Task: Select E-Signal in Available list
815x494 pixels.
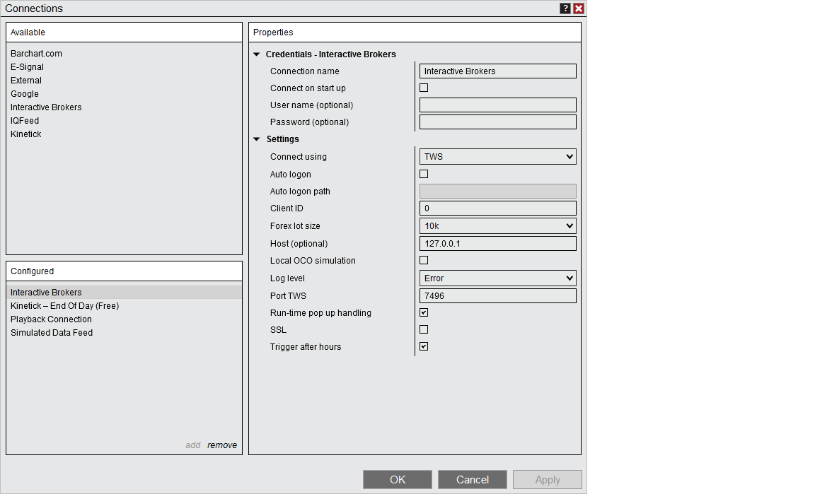Action: pyautogui.click(x=27, y=67)
